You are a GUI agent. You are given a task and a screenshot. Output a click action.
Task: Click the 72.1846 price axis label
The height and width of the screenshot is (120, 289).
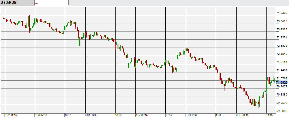pos(282,54)
